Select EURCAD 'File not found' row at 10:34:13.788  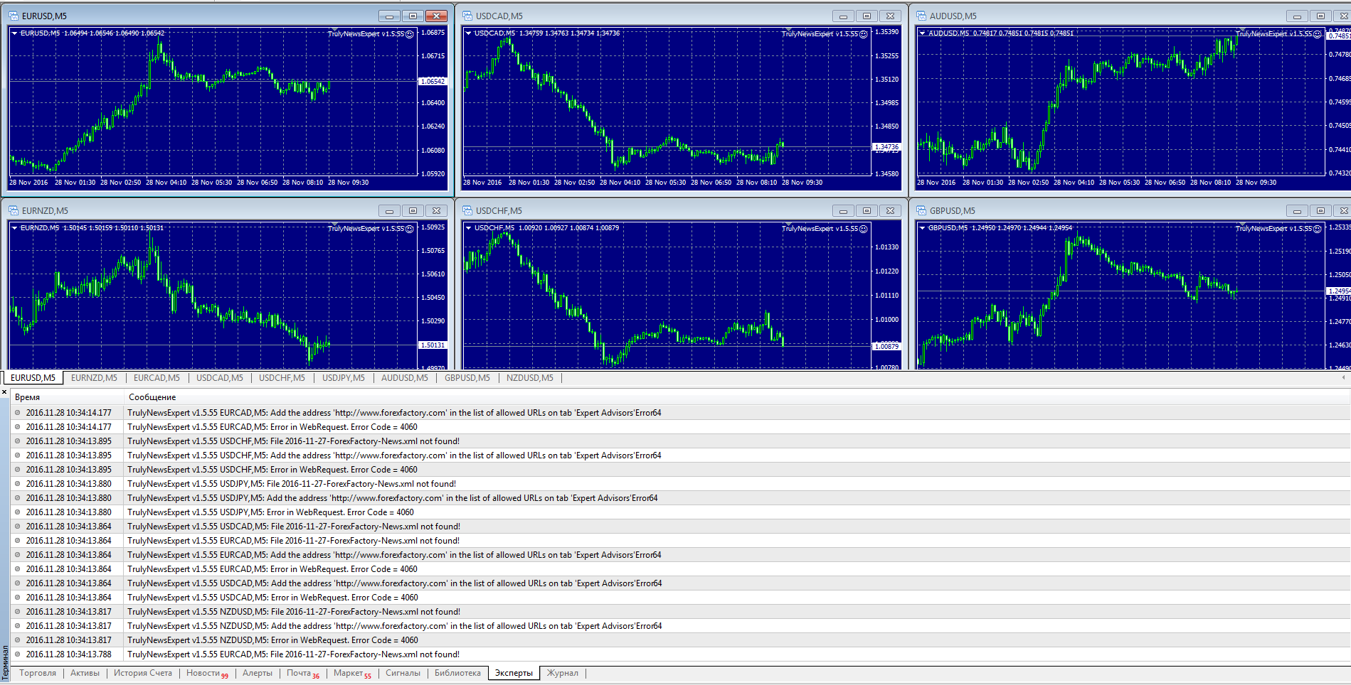click(680, 654)
